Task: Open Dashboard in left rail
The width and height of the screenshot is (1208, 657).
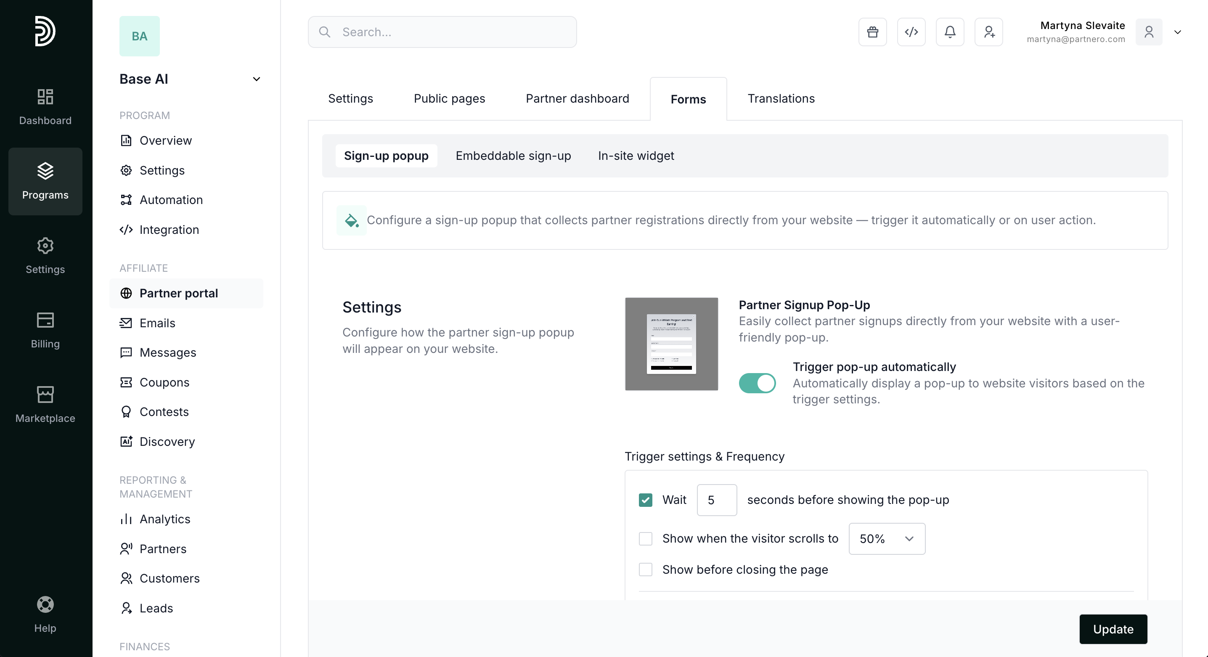Action: click(45, 107)
